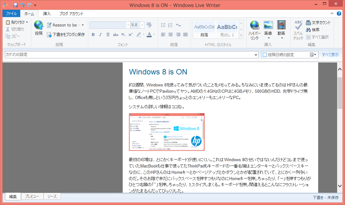This screenshot has height=205, width=345.
Task: Insert a numbered list
Action: (170, 25)
